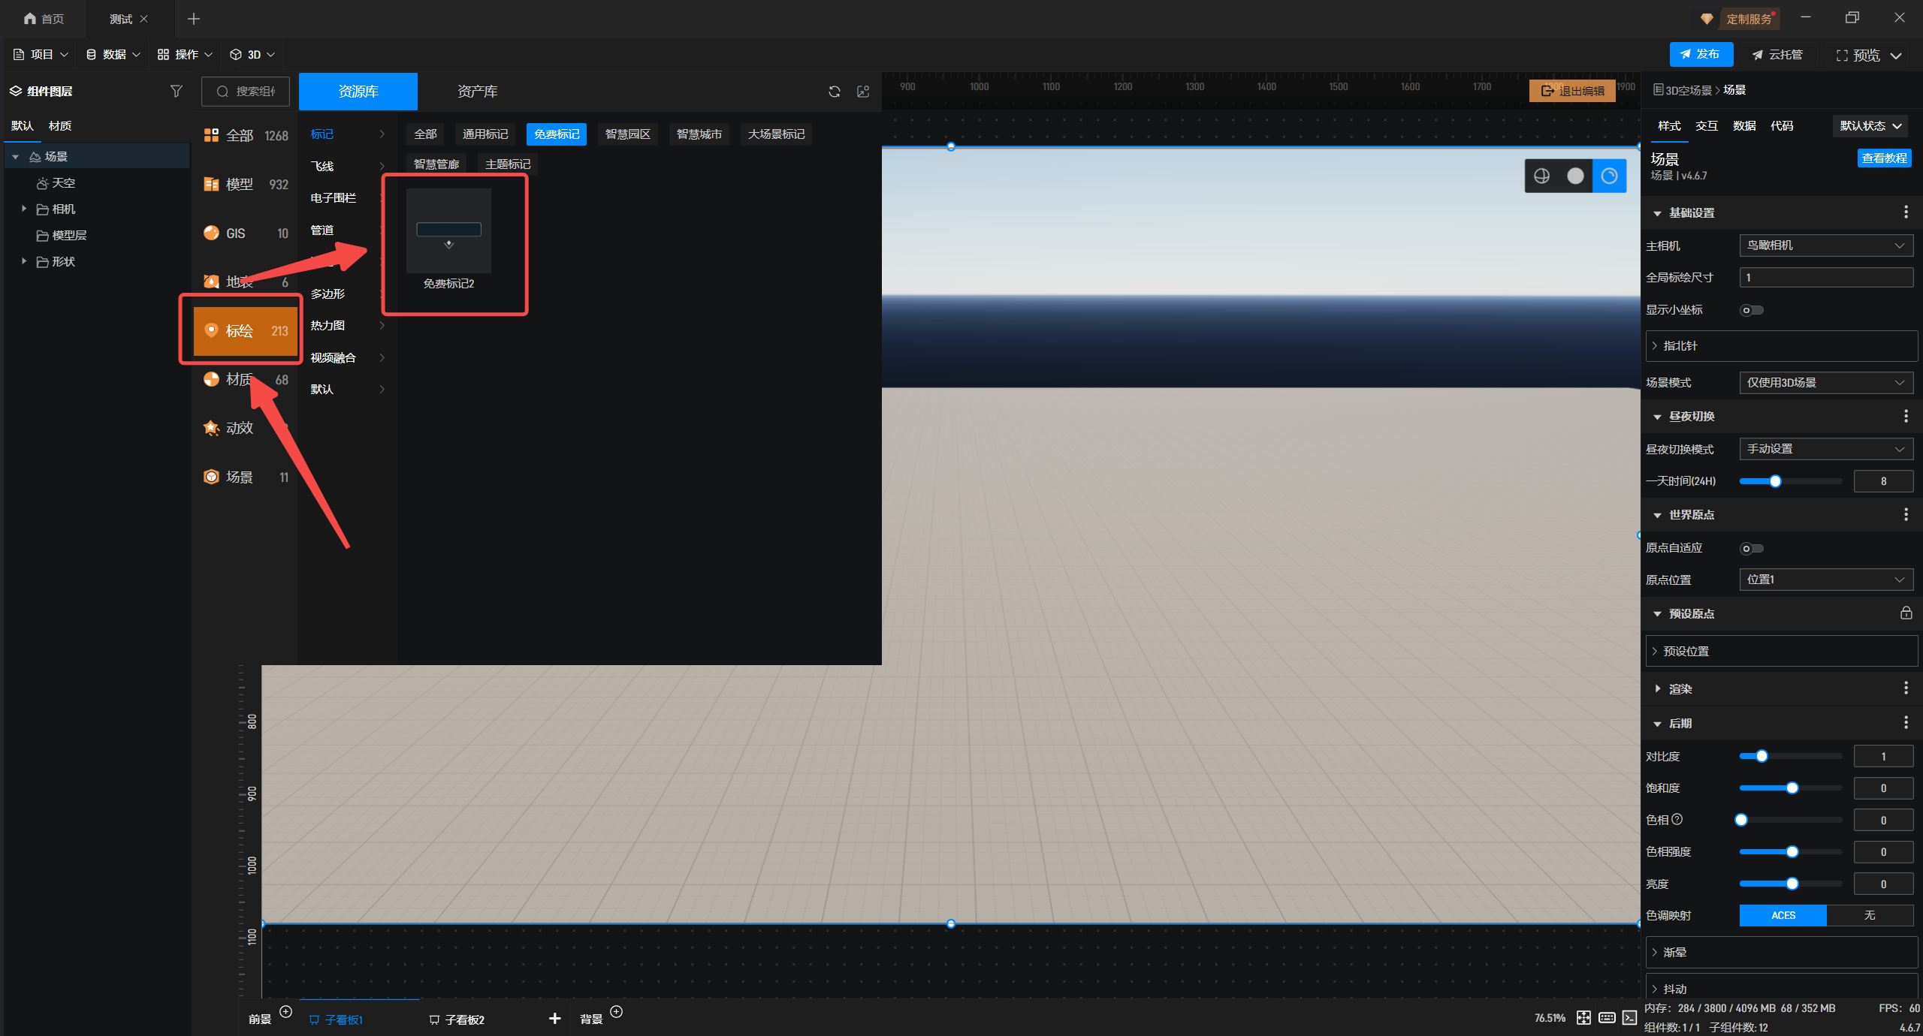The width and height of the screenshot is (1923, 1036).
Task: Click the lock icon beside 预设原点
Action: coord(1906,613)
